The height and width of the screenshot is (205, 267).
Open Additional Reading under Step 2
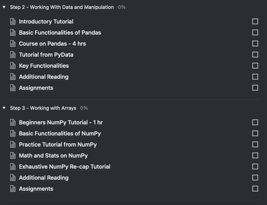[x=44, y=77]
